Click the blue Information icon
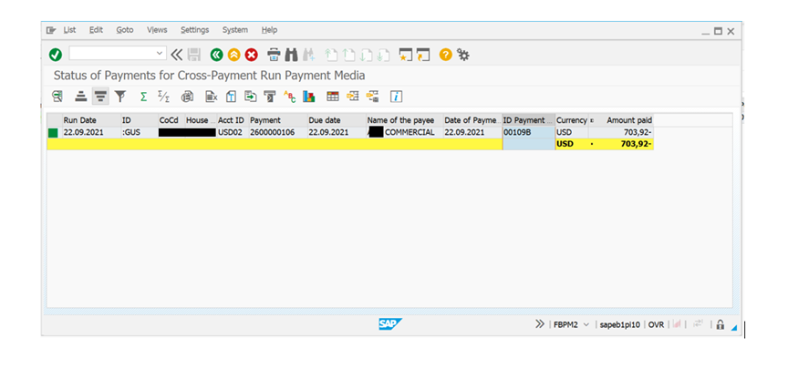This screenshot has width=788, height=379. coord(397,97)
